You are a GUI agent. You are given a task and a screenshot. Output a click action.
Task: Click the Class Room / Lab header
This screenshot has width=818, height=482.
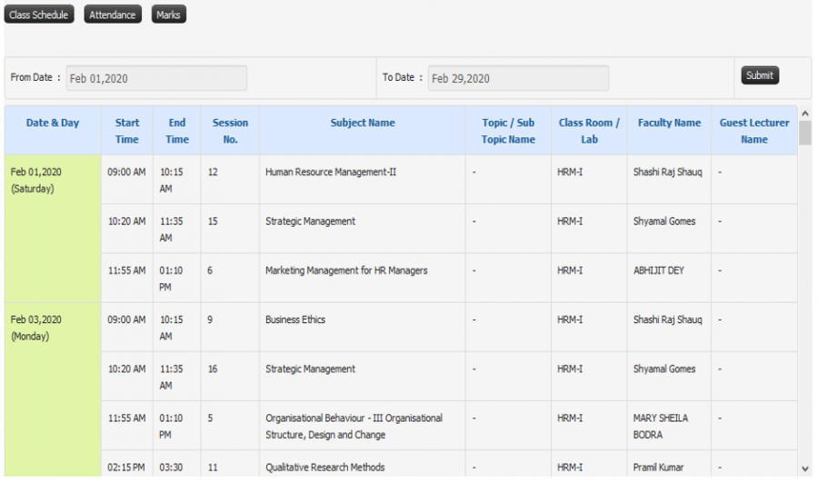(x=589, y=131)
